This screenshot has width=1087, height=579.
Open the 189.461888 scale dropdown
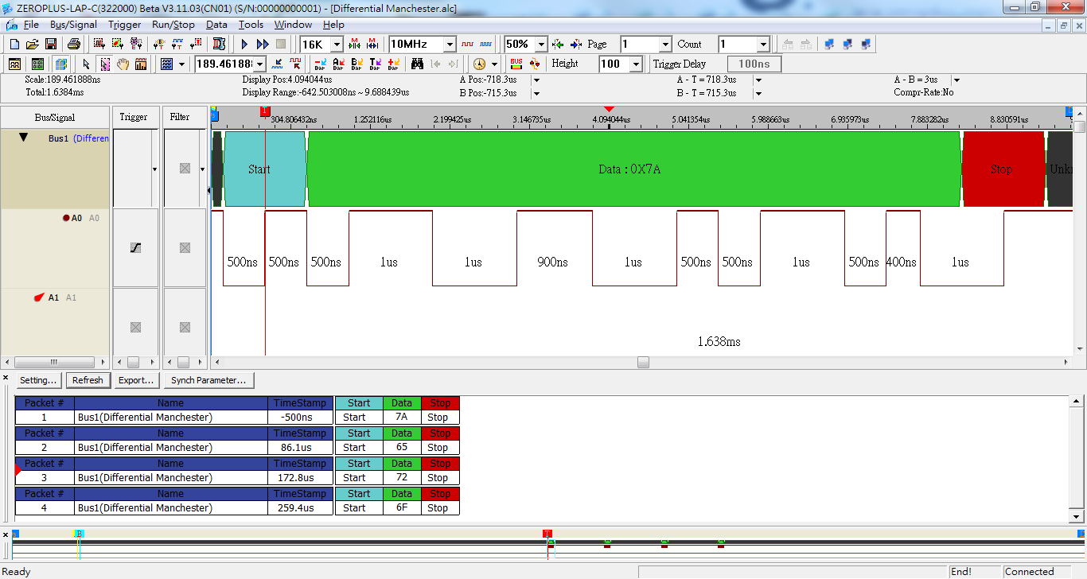(259, 64)
